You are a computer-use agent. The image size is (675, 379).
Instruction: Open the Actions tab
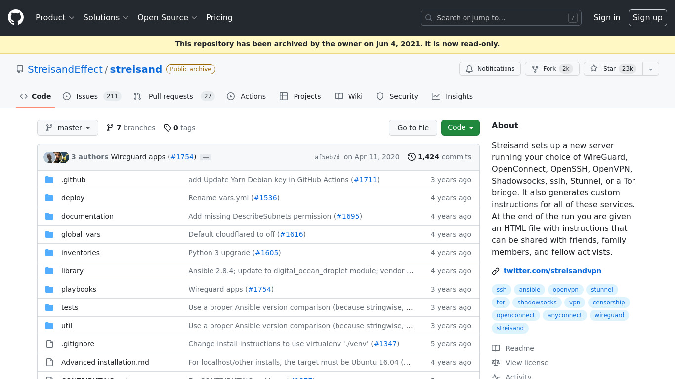tap(247, 96)
